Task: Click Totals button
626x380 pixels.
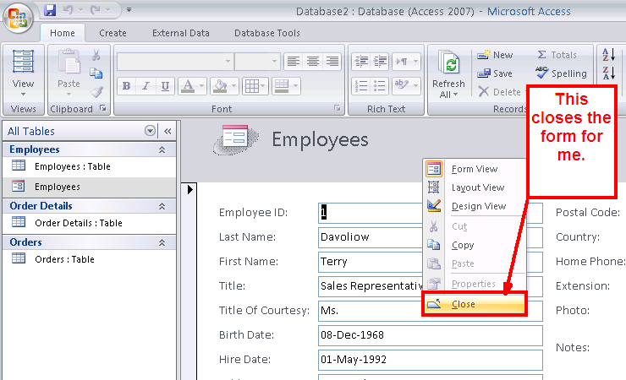Action: pos(557,55)
